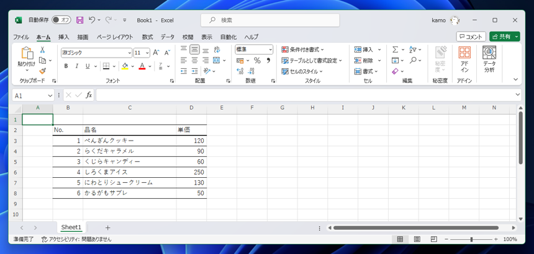Open the Format (書式) cells dropdown
This screenshot has width=534, height=254.
coord(367,71)
